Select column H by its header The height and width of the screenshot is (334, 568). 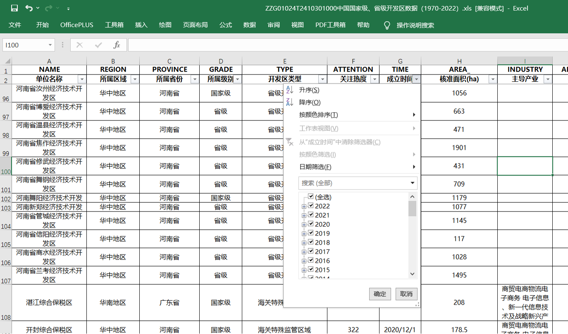(459, 61)
